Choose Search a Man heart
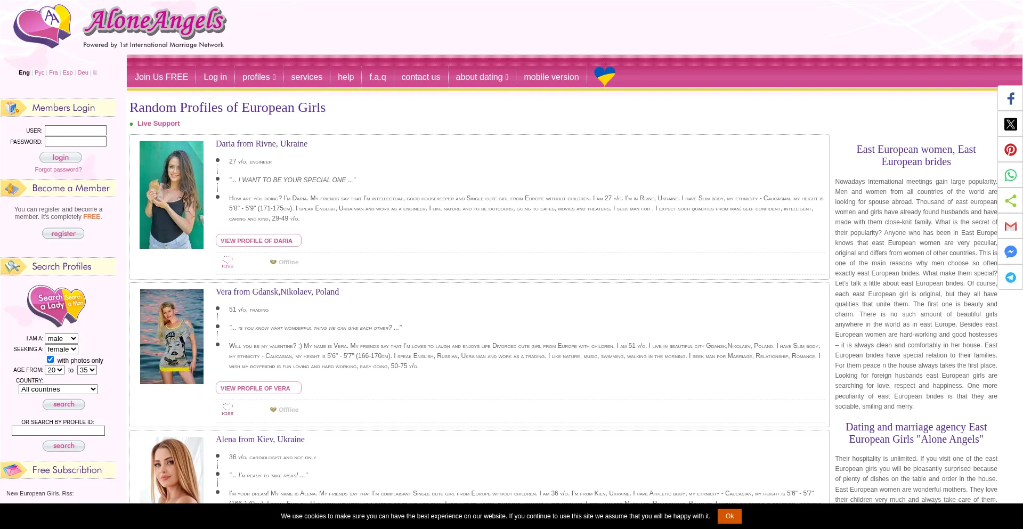The height and width of the screenshot is (529, 1023). 75,304
